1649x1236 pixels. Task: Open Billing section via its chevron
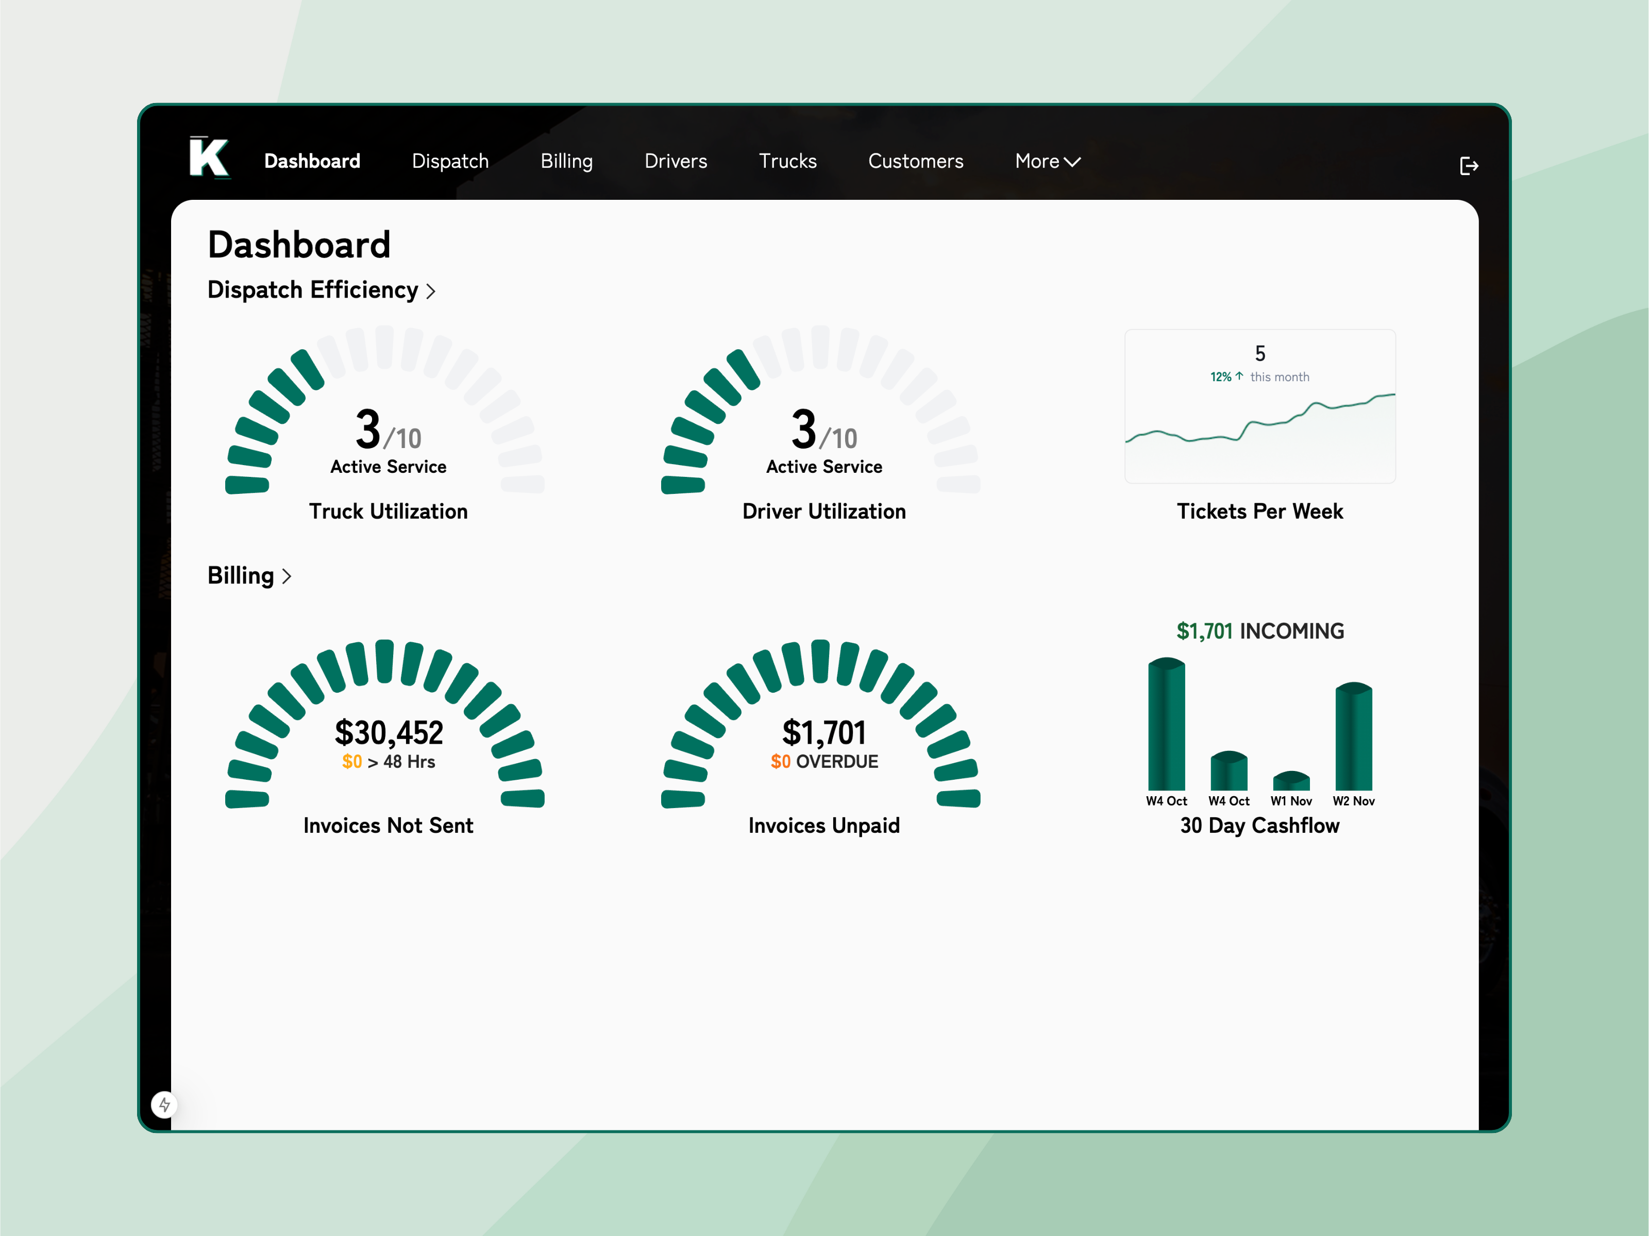click(x=287, y=576)
